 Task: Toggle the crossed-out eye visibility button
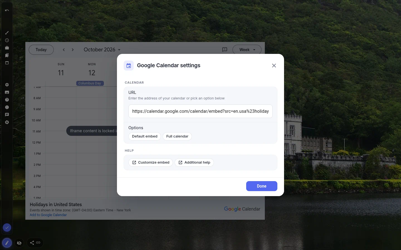pyautogui.click(x=19, y=243)
